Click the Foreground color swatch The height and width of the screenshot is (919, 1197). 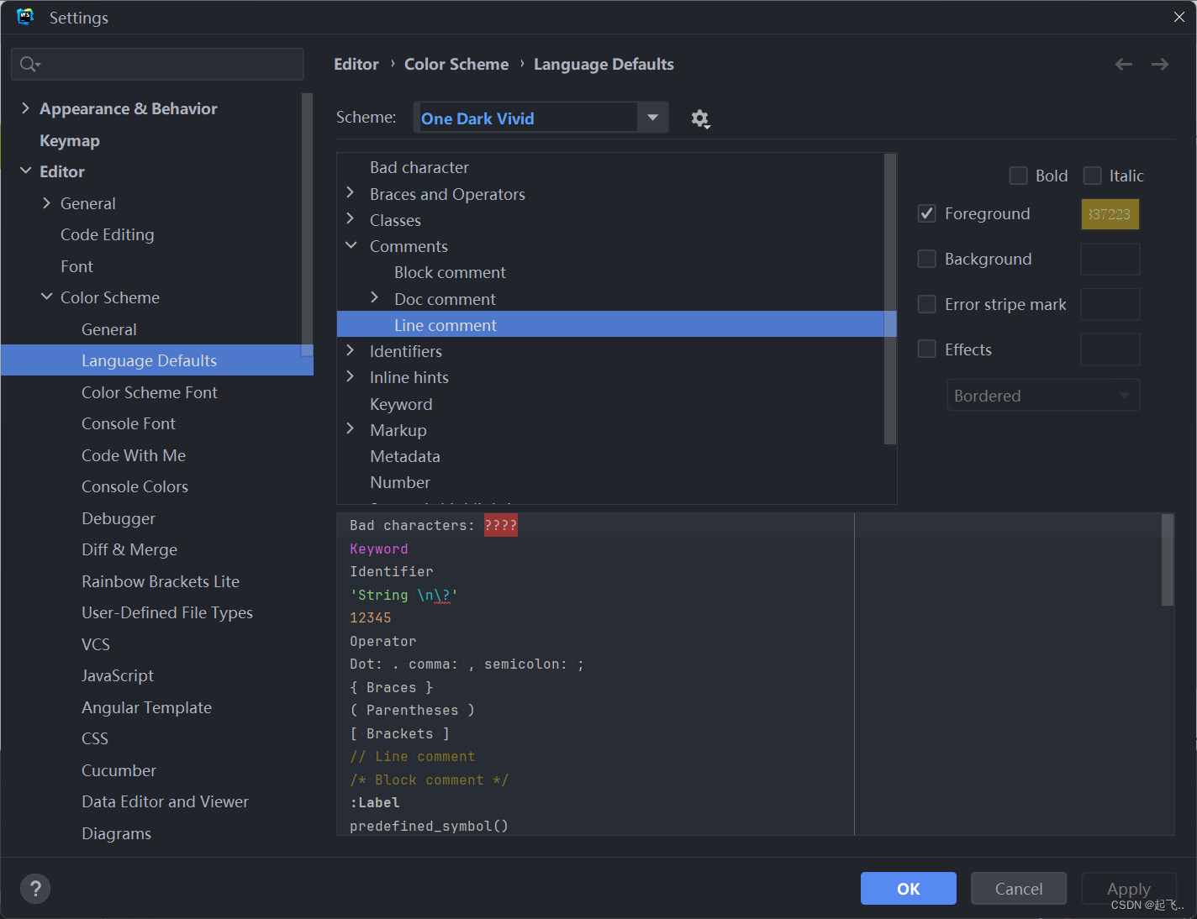1110,213
